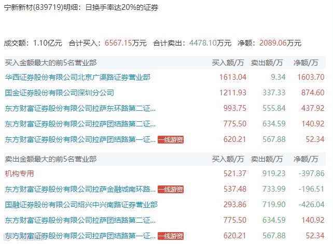Image resolution: width=333 pixels, height=244 pixels.
Task: Select 140.92 in the sell-side table
Action: (x=313, y=220)
